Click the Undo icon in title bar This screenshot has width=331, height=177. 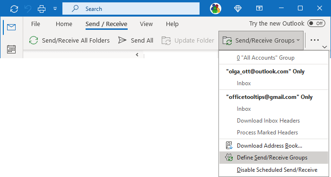[x=28, y=9]
